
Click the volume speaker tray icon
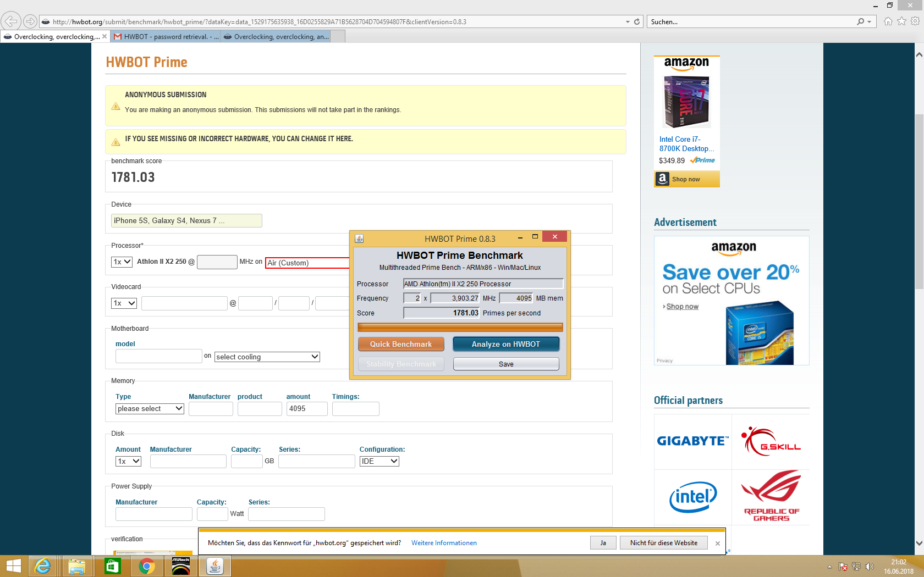tap(870, 567)
